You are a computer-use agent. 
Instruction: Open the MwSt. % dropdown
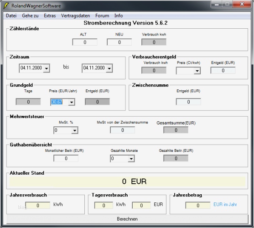(75, 130)
